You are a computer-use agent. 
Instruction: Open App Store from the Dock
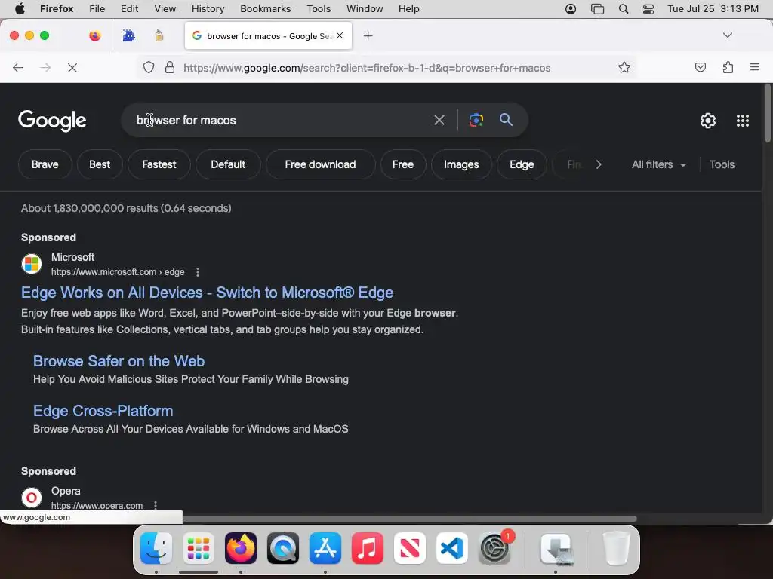click(325, 548)
